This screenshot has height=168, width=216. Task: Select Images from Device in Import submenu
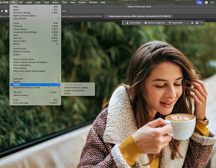(75, 90)
